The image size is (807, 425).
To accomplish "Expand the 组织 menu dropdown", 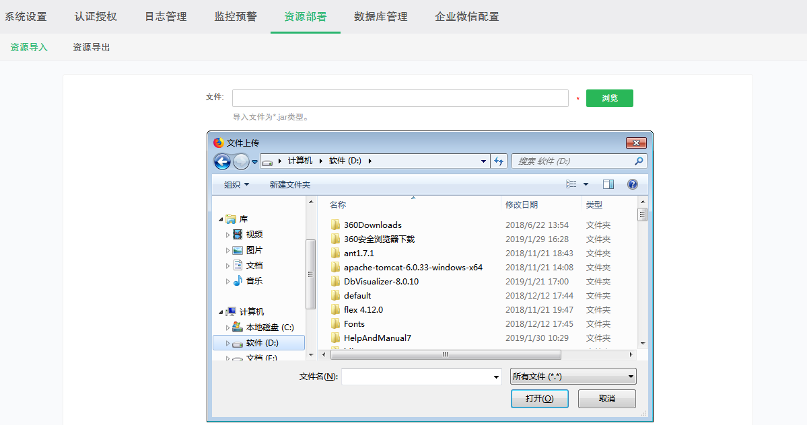I will coord(236,184).
